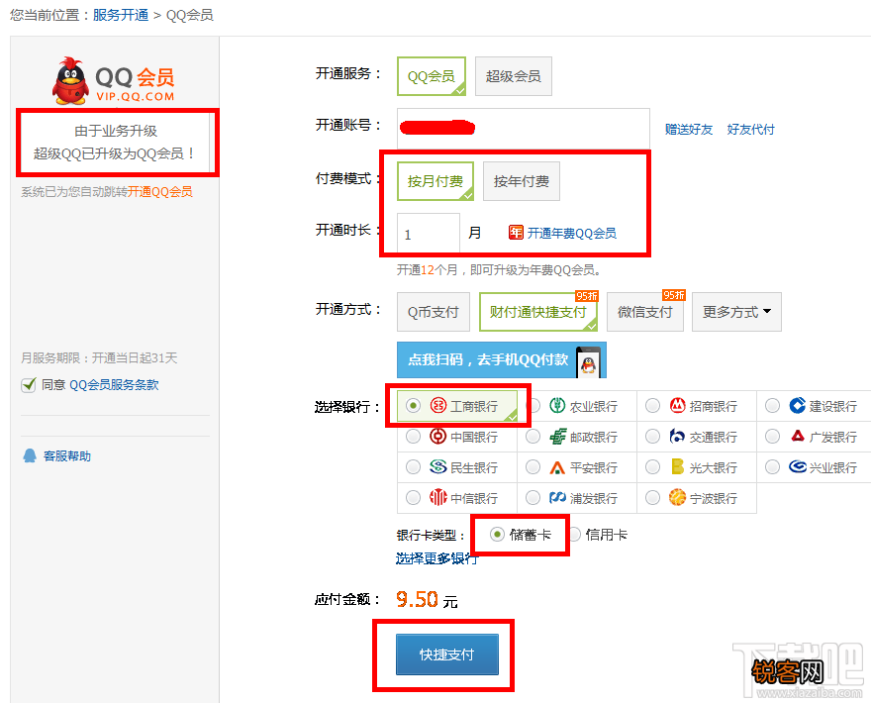Select the 工商银行 radio button

pos(413,406)
